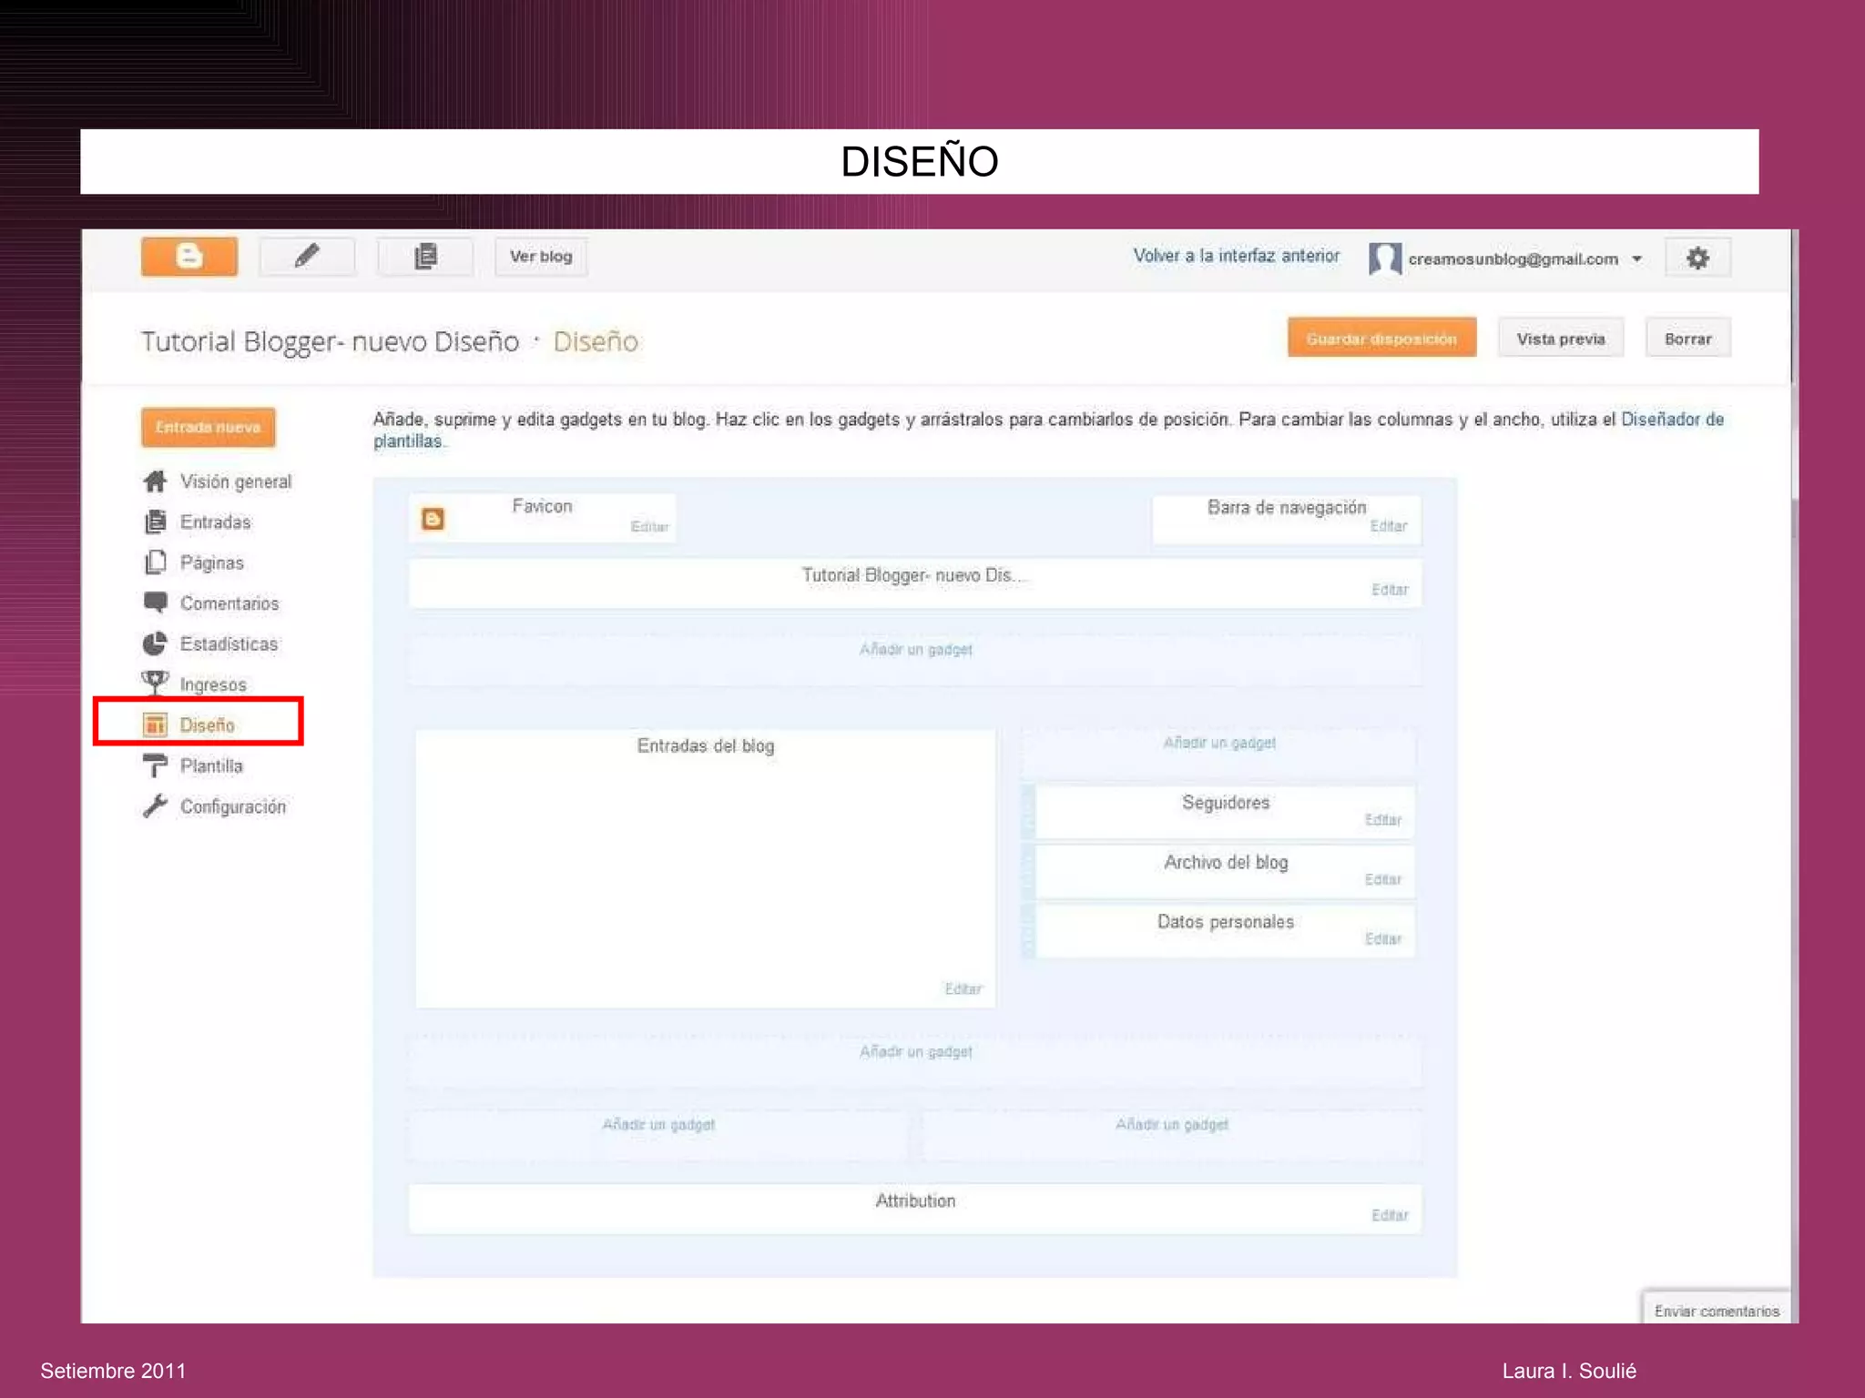The image size is (1865, 1398).
Task: Click the pencil new post icon
Action: [307, 257]
